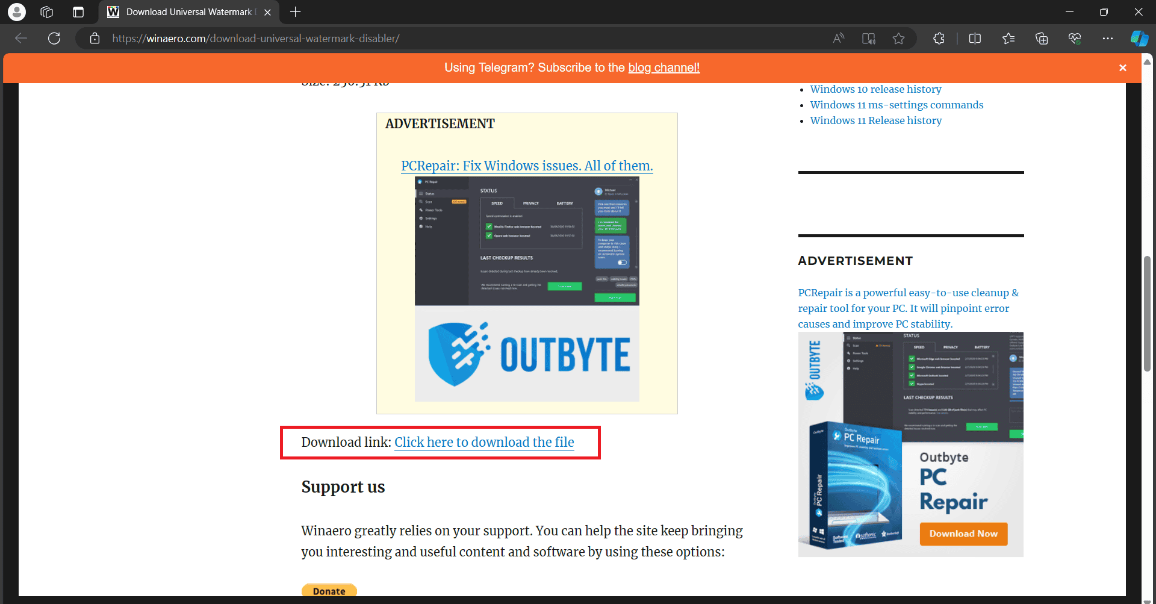Dismiss the orange Telegram banner
This screenshot has width=1156, height=604.
1122,68
